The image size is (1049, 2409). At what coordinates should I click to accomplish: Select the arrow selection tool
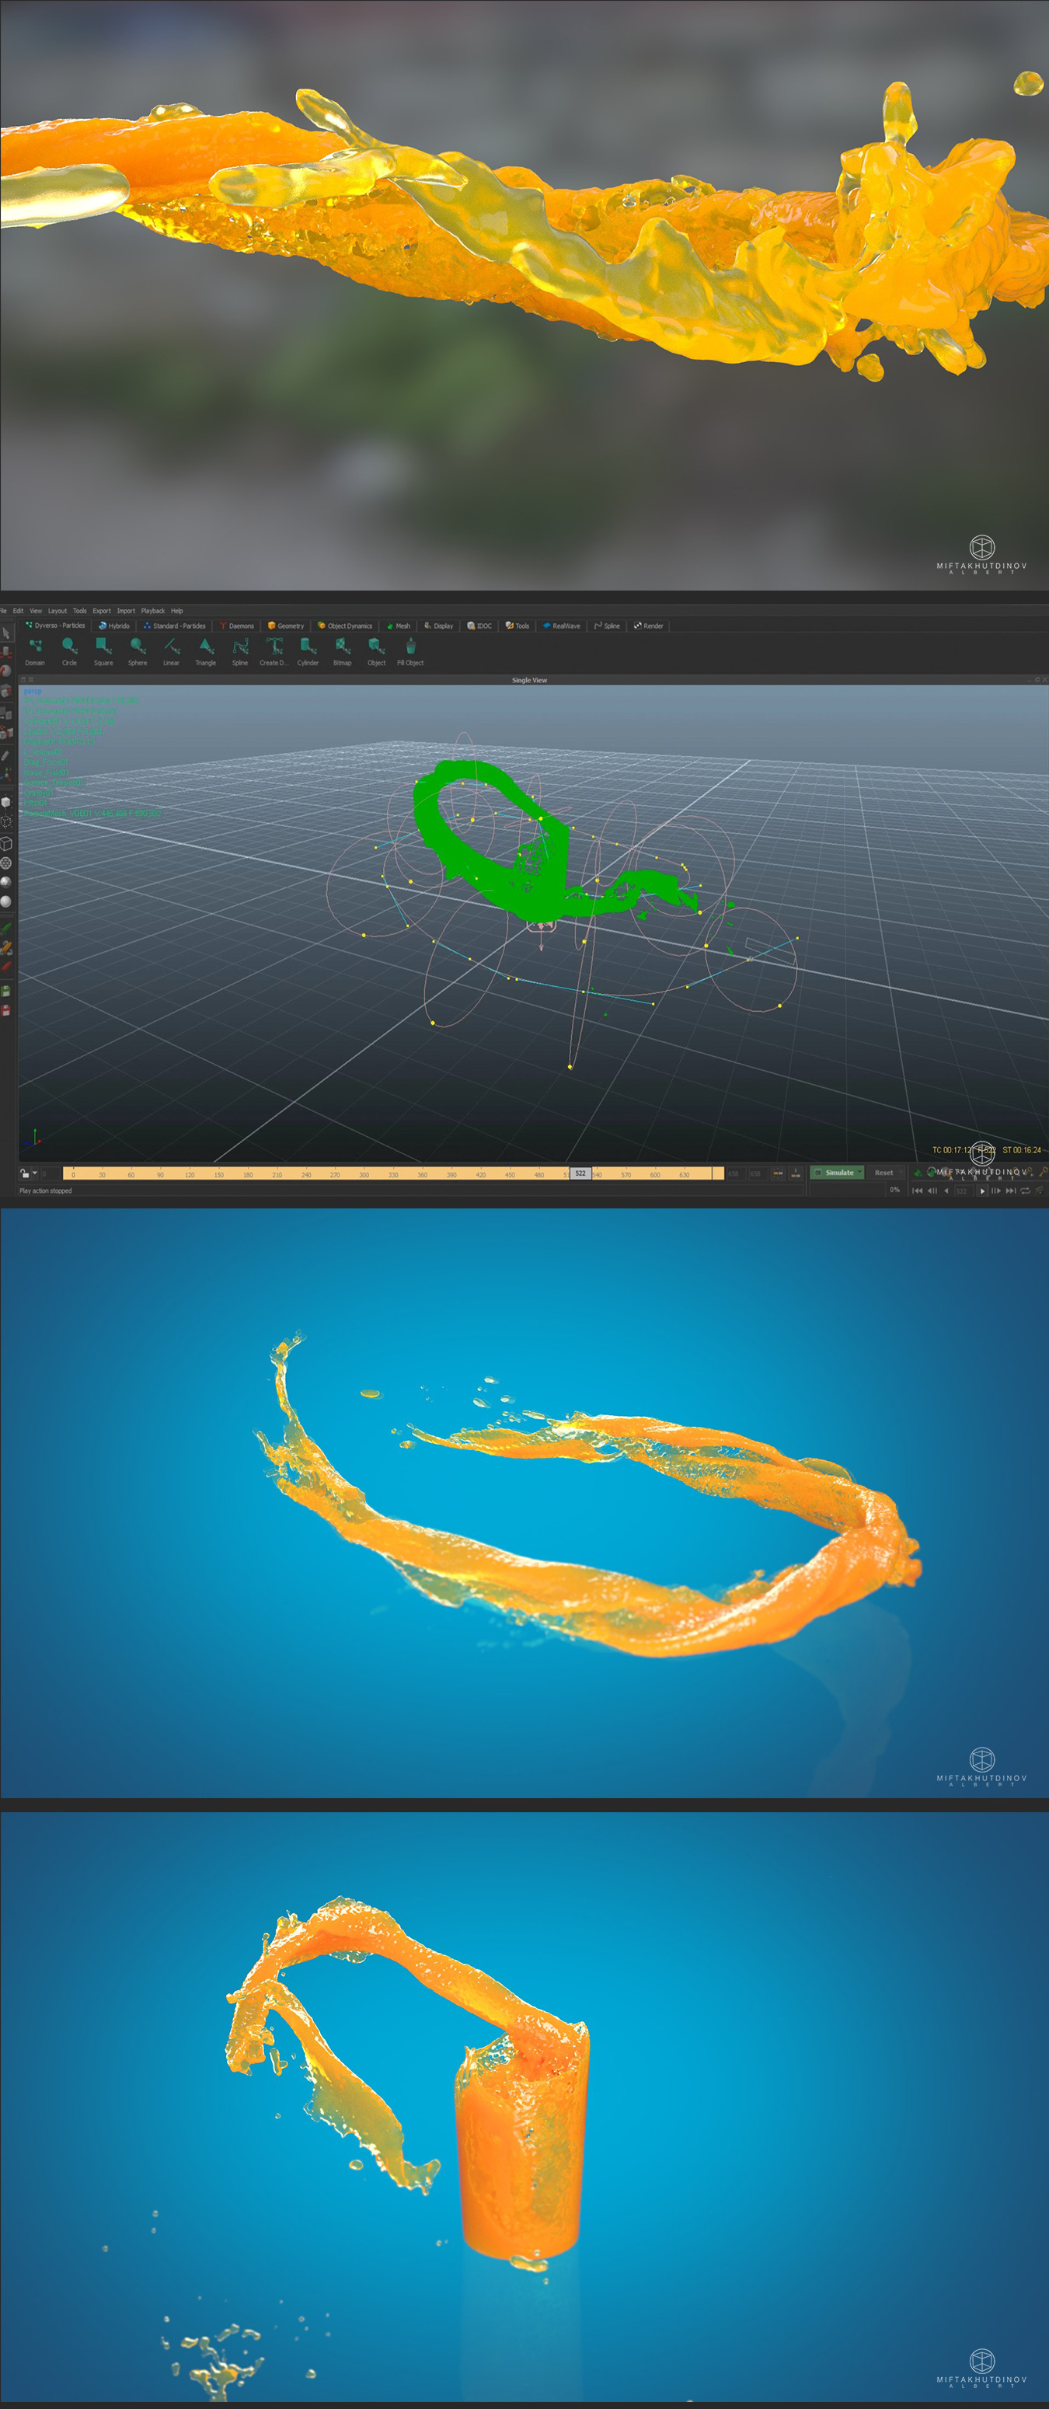pos(5,633)
